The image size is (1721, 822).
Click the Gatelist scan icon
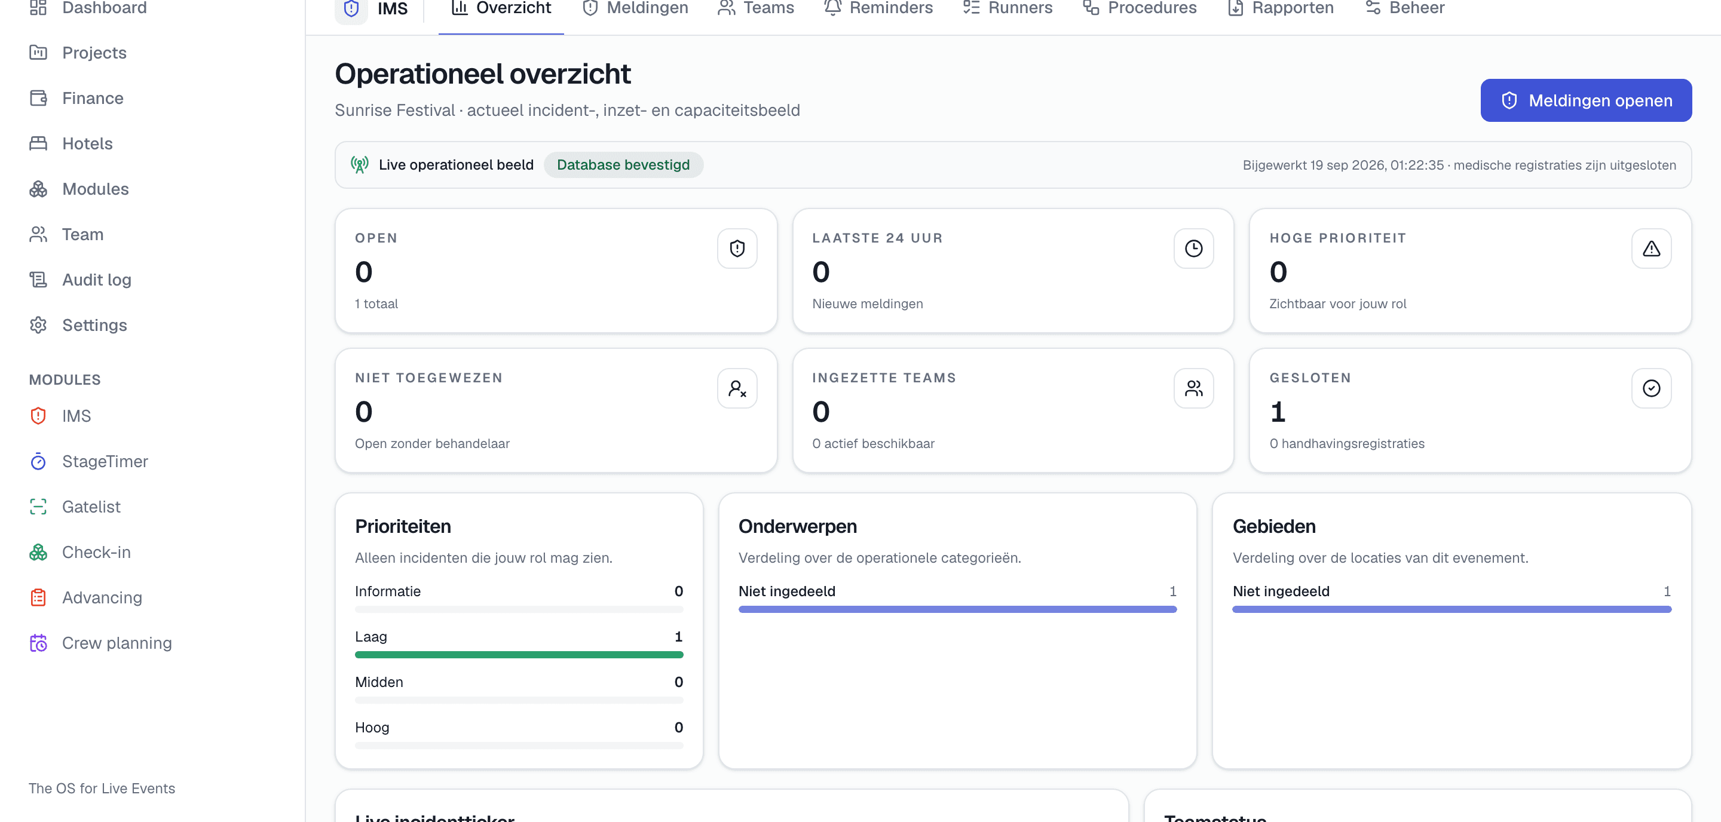coord(38,506)
